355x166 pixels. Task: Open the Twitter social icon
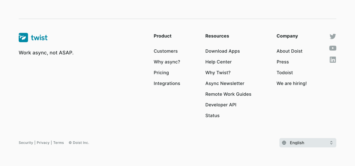[333, 36]
